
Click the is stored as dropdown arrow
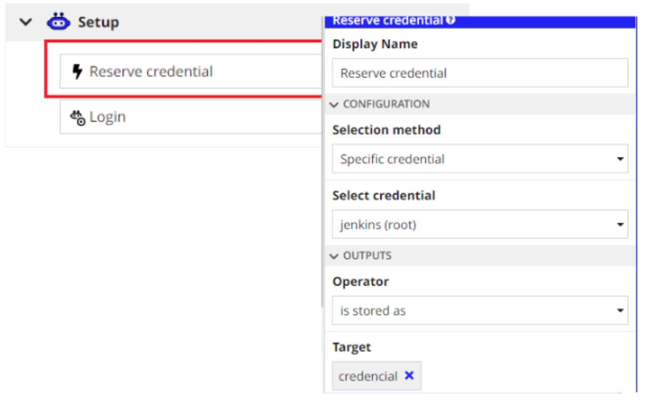pos(620,311)
